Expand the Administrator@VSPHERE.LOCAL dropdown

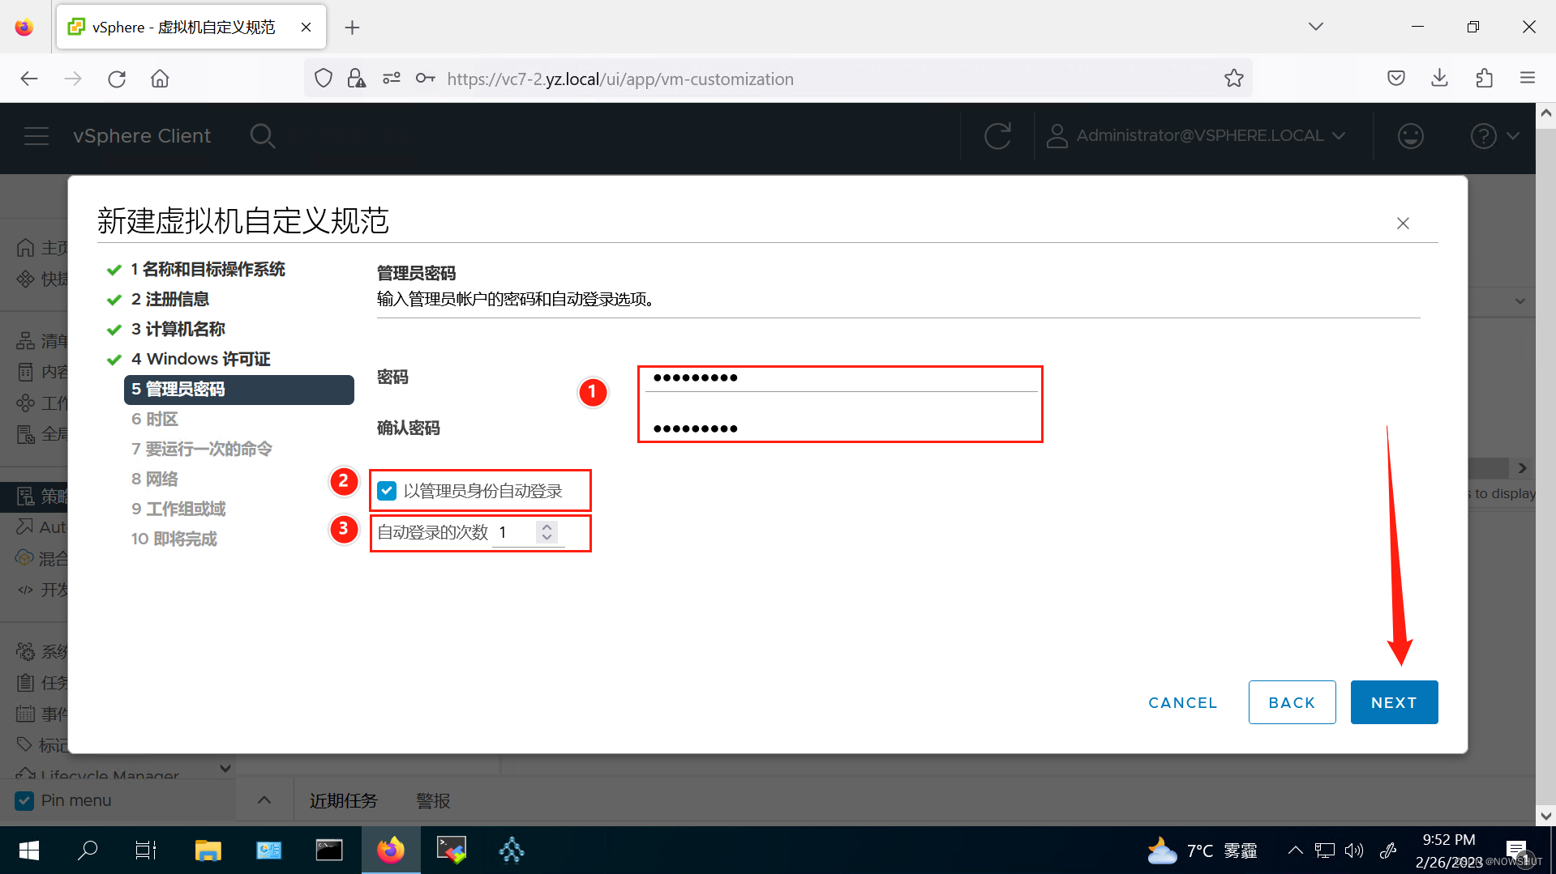(1339, 135)
